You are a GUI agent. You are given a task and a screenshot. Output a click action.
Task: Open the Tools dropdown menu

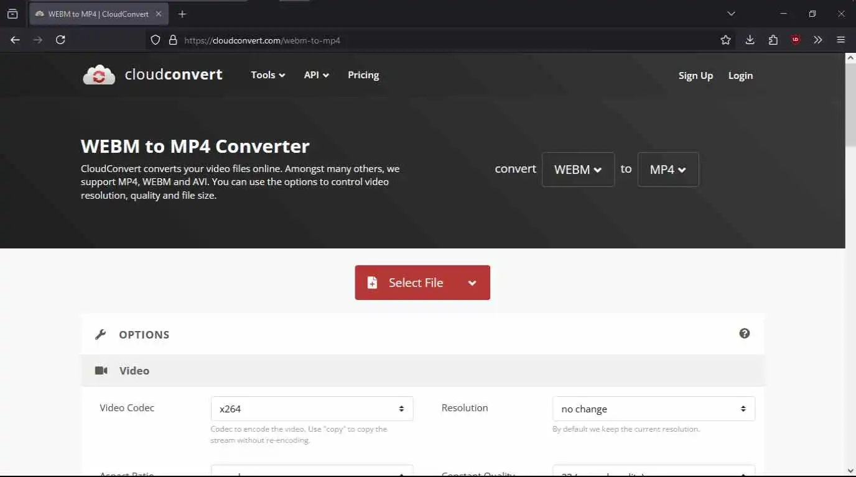point(268,75)
